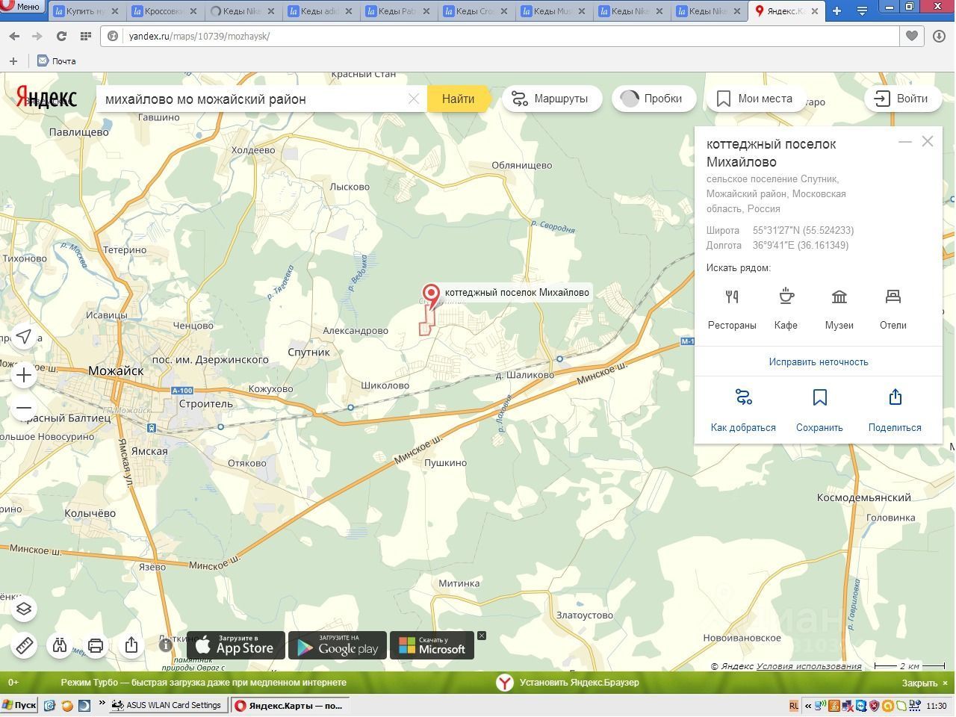Open ASUS WLAN Card Settings taskbar item
Image resolution: width=956 pixels, height=717 pixels.
click(167, 705)
